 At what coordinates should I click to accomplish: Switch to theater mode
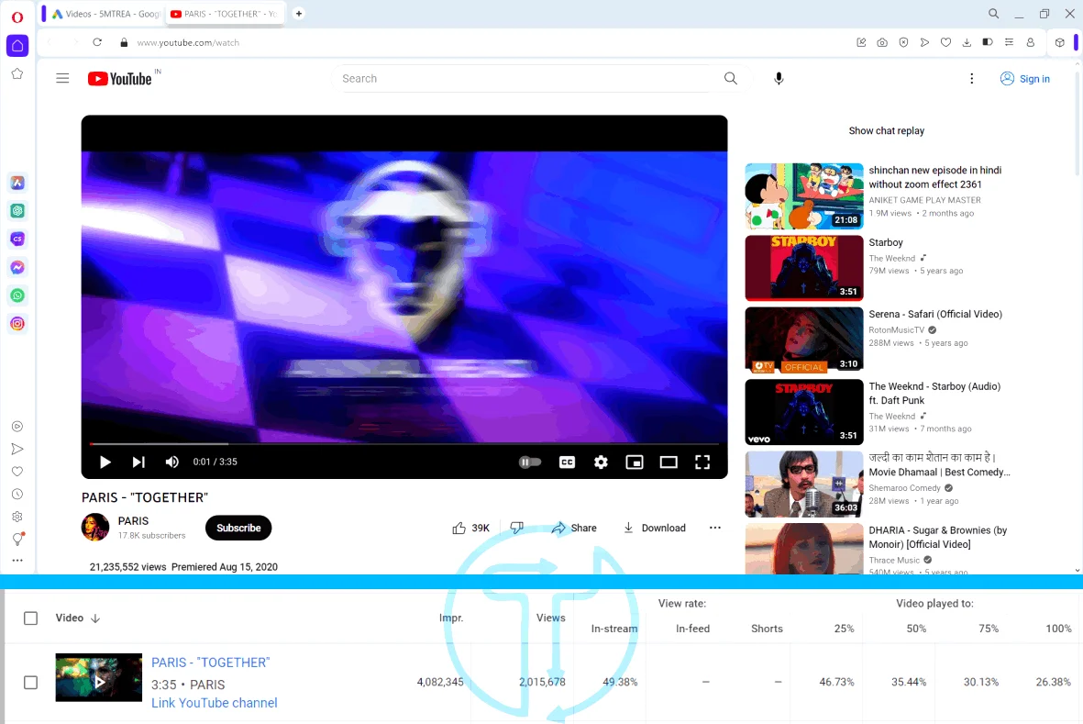pos(669,462)
